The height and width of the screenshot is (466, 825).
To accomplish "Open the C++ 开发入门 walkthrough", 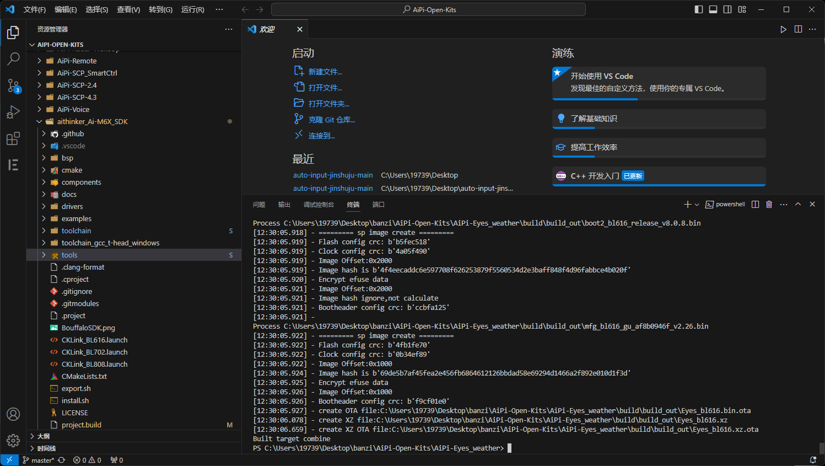I will click(659, 176).
